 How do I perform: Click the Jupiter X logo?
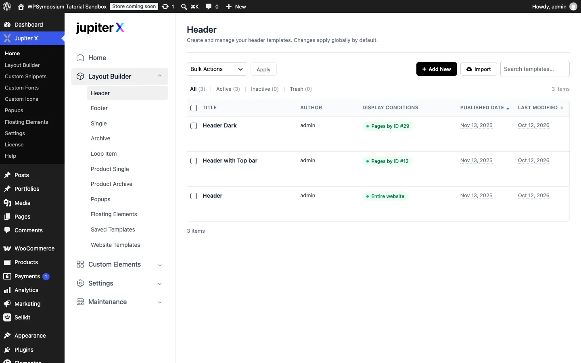click(x=100, y=27)
